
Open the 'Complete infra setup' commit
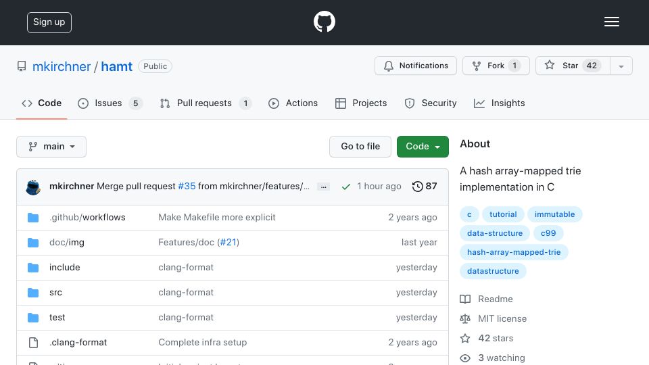(x=202, y=343)
